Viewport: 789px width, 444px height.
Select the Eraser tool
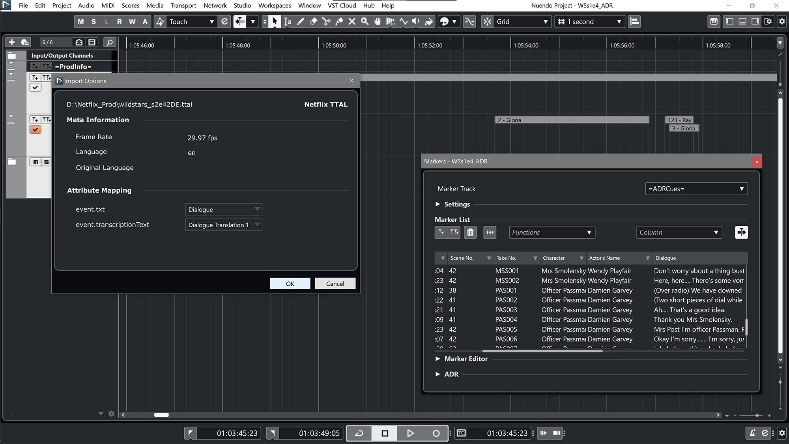click(313, 22)
